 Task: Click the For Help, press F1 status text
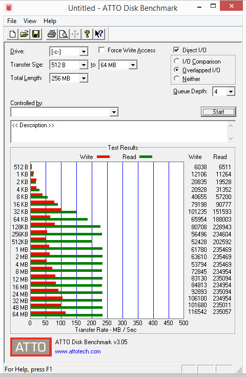[28, 369]
